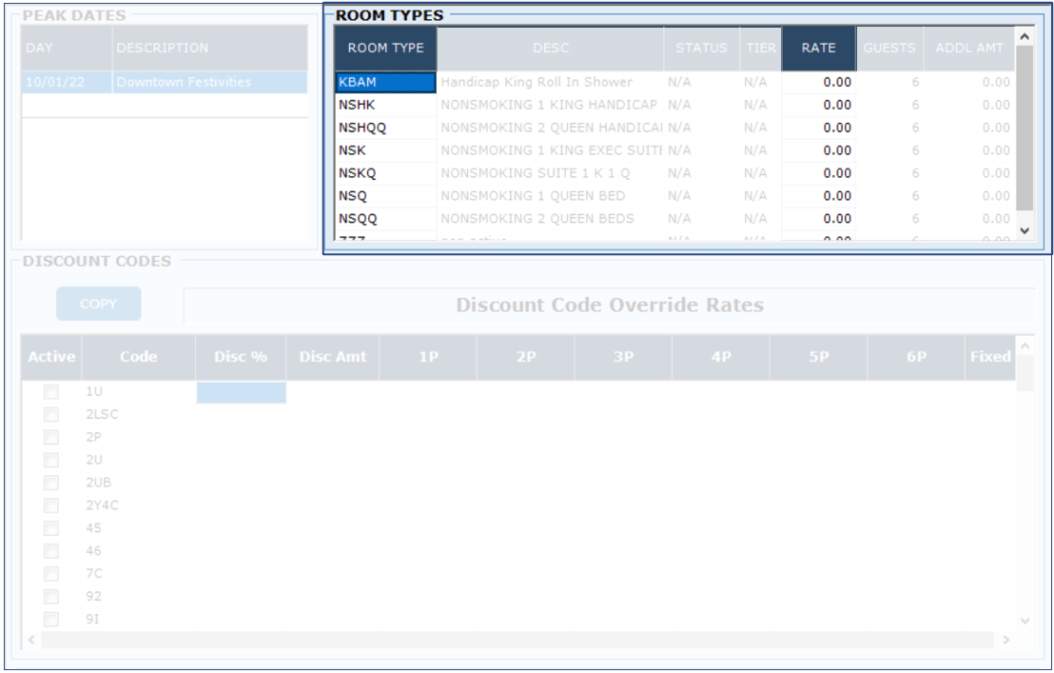The width and height of the screenshot is (1054, 673).
Task: Check the Active box for code 7C
Action: click(x=51, y=574)
